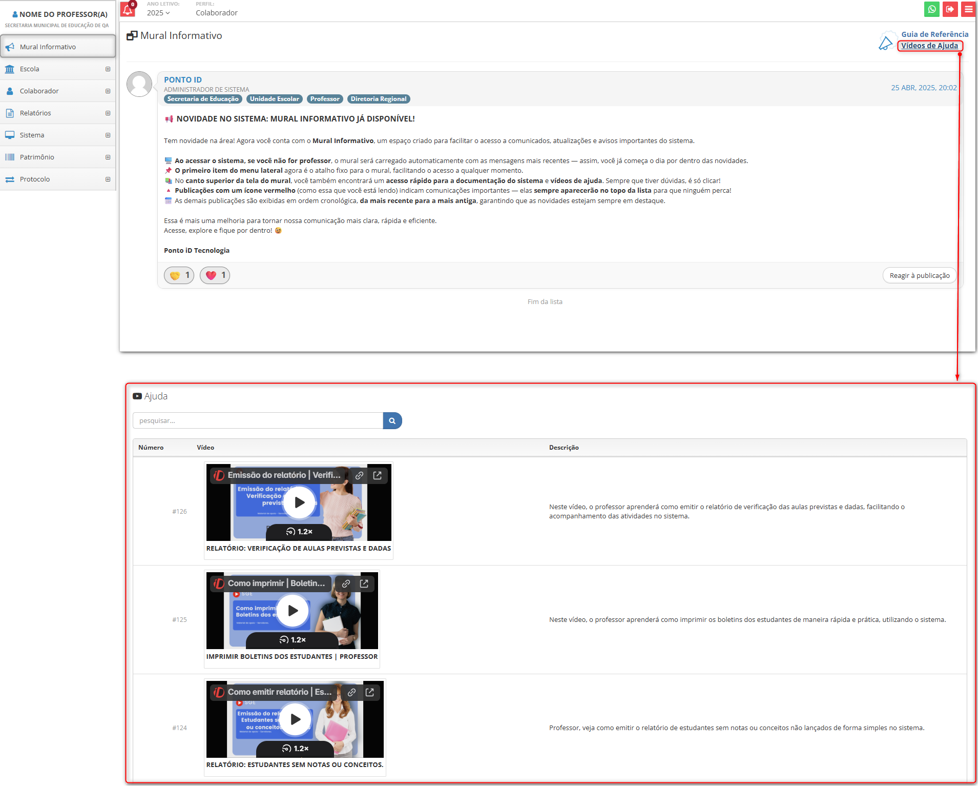Change 1.2x playback speed on video #126
The image size is (978, 786).
299,532
